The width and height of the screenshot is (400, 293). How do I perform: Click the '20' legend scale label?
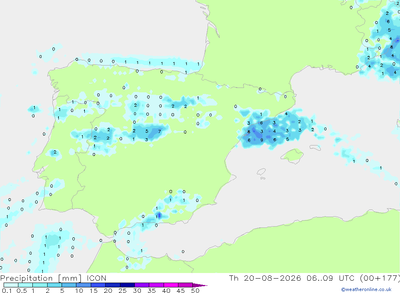108,291
